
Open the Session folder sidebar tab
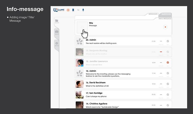point(57,21)
